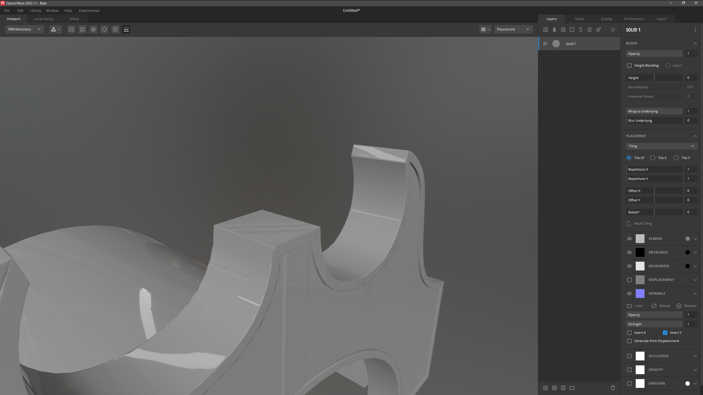Open the three-dot menu beside SOLID 1

pyautogui.click(x=695, y=30)
